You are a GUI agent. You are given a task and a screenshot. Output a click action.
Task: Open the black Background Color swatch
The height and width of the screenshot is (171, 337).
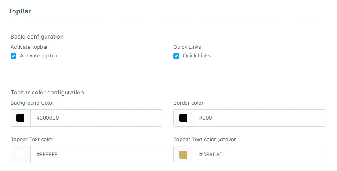pos(20,118)
